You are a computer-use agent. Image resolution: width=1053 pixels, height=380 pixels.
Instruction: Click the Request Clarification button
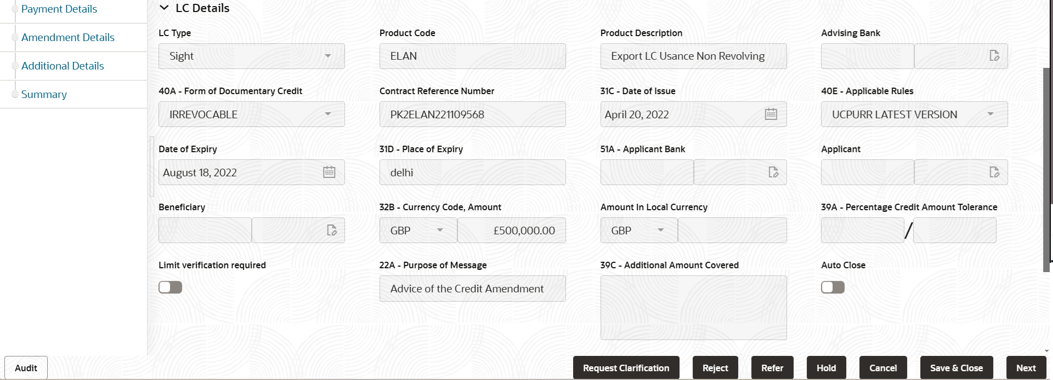pos(626,367)
